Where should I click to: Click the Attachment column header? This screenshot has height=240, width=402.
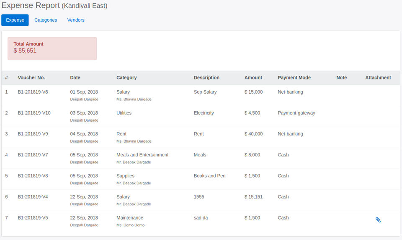[x=378, y=78]
